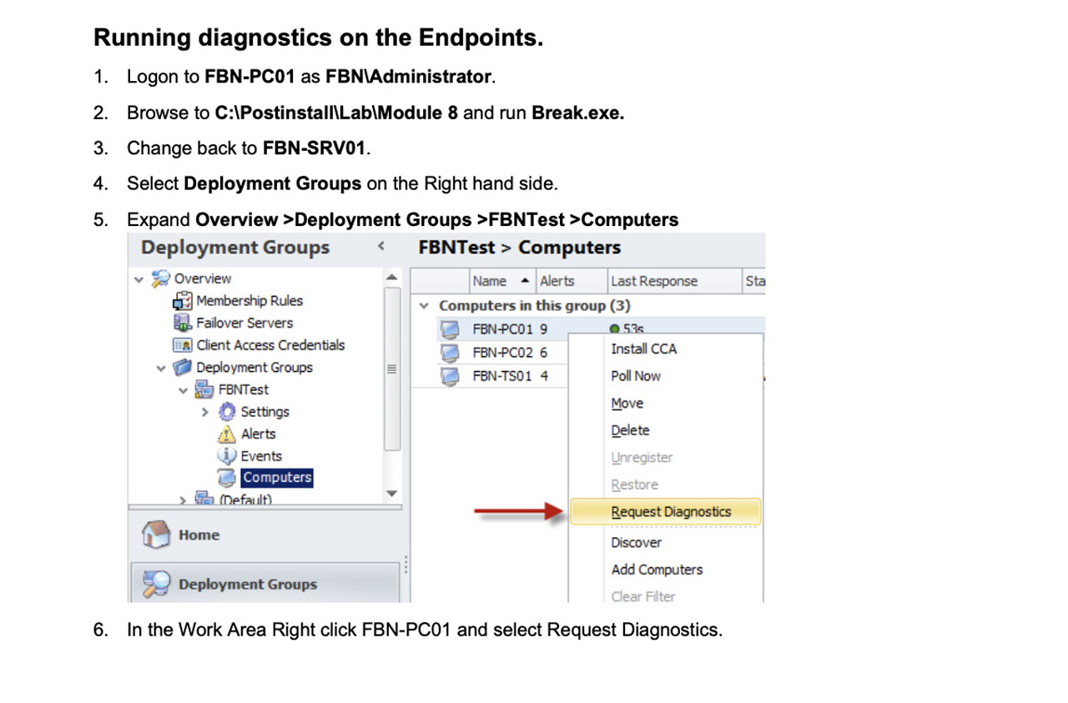Choose Request Diagnostics from context menu
1068x703 pixels.
[671, 512]
